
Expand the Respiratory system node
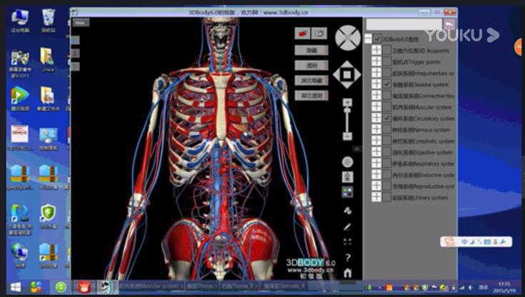376,163
